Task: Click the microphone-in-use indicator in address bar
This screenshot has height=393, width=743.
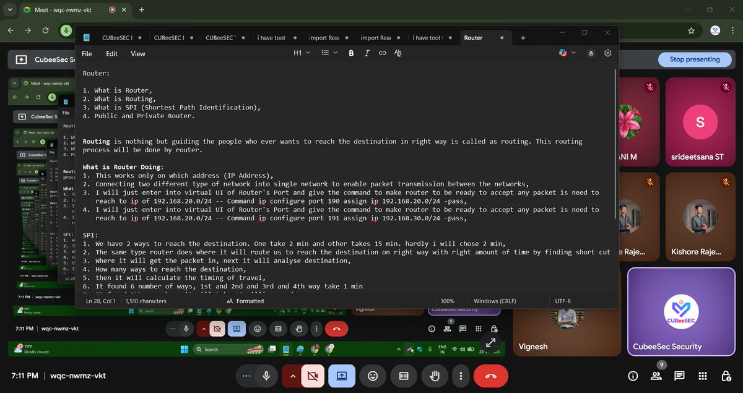Action: point(66,30)
